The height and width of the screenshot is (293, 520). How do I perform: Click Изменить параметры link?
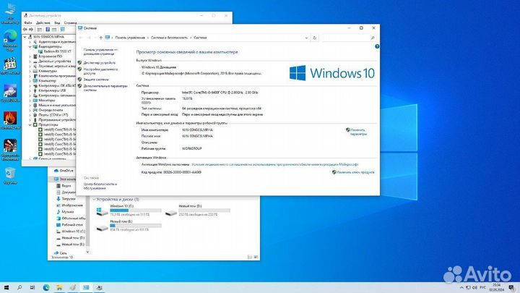tap(358, 132)
